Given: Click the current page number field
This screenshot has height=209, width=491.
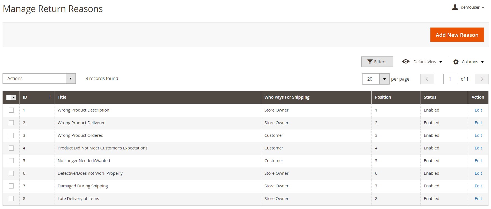Looking at the screenshot, I should pos(450,79).
